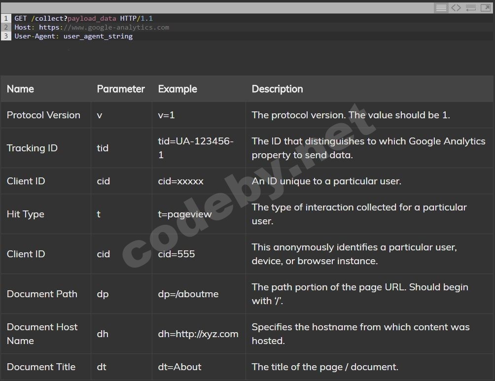Open code in new window icon

[486, 8]
